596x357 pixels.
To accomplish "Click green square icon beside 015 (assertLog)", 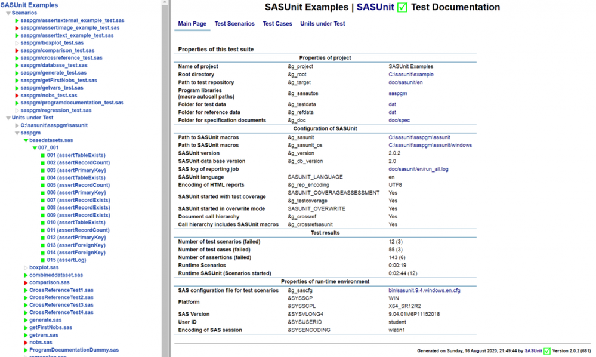I will pos(42,260).
